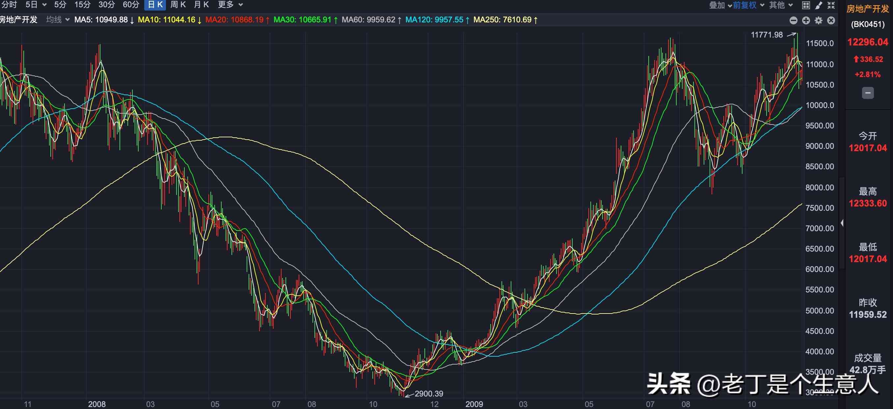Expand the 其他 options dropdown

click(781, 5)
